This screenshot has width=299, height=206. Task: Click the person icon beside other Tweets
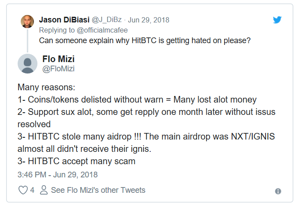click(x=44, y=191)
